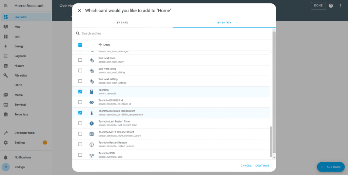The image size is (348, 175).
Task: Open the Rodrigo user avatar
Action: [6, 167]
